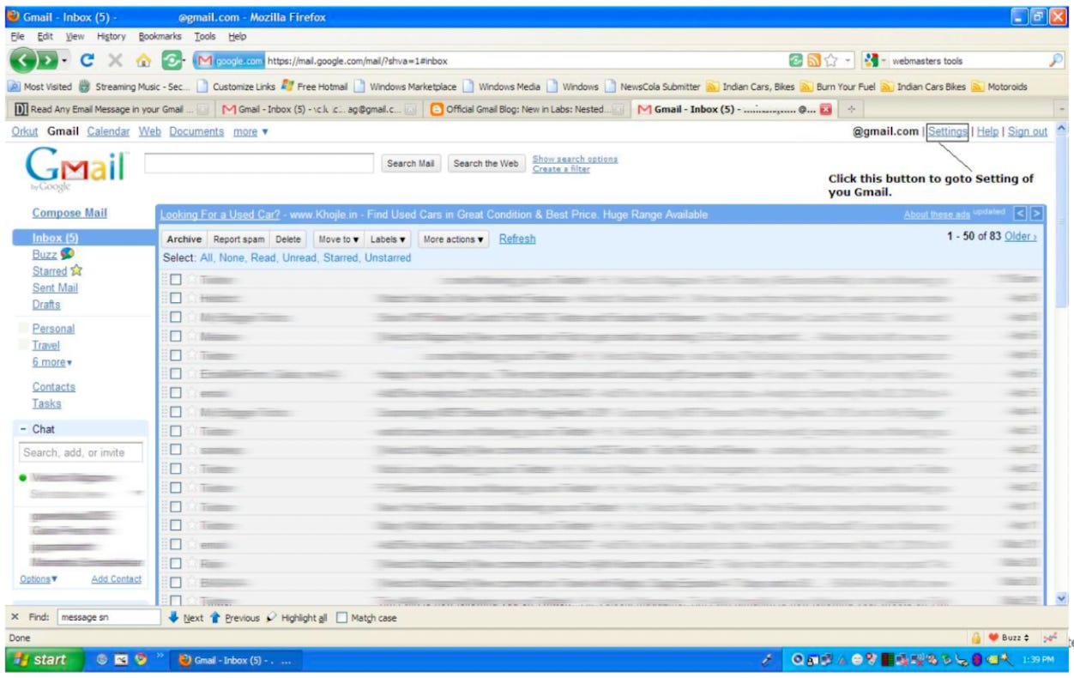Open the View menu
Screen dimensions: 1074x678
pyautogui.click(x=75, y=37)
